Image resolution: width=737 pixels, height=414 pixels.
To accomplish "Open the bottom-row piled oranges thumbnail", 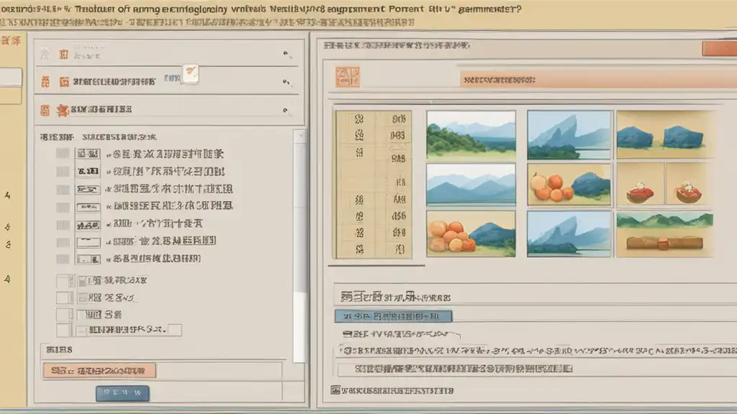I will click(x=471, y=234).
